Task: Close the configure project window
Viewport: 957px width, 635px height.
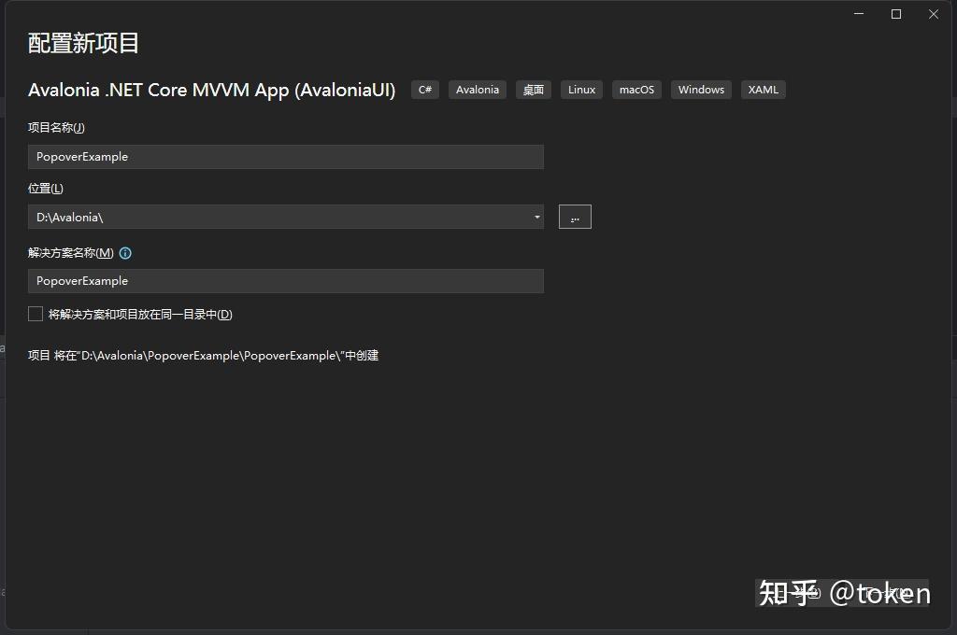Action: (x=934, y=14)
